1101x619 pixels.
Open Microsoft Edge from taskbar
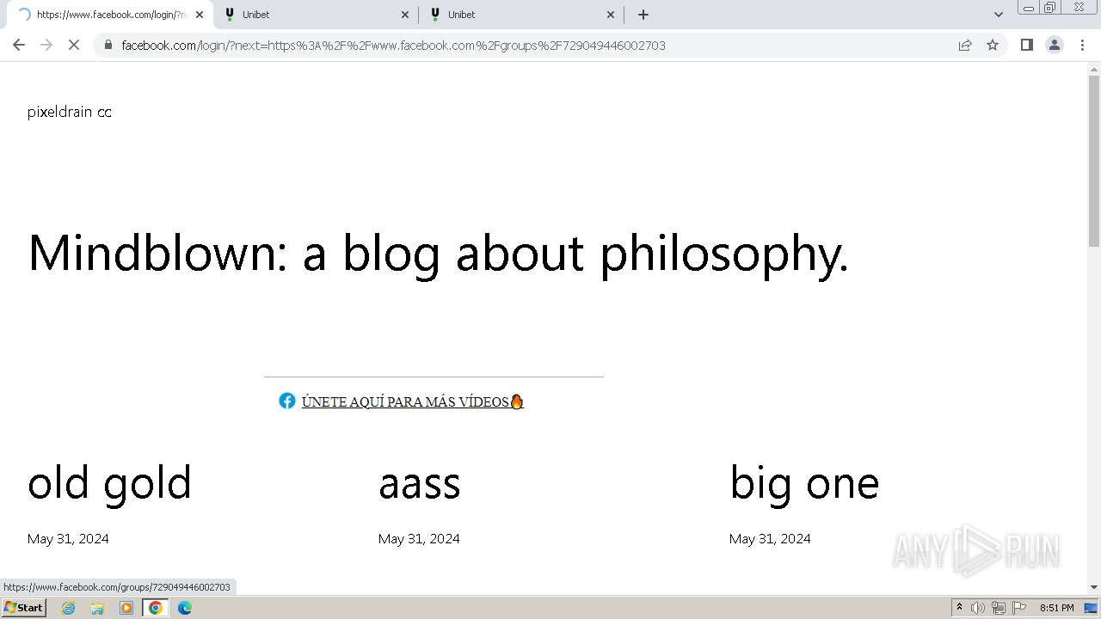(185, 608)
